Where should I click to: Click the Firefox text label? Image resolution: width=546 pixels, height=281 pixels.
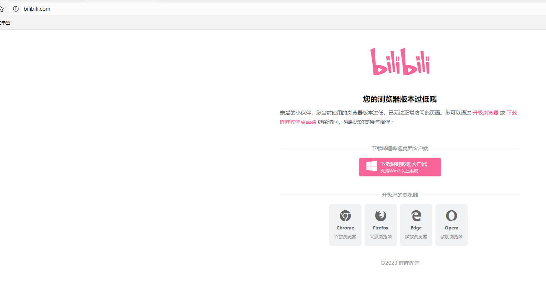(381, 228)
